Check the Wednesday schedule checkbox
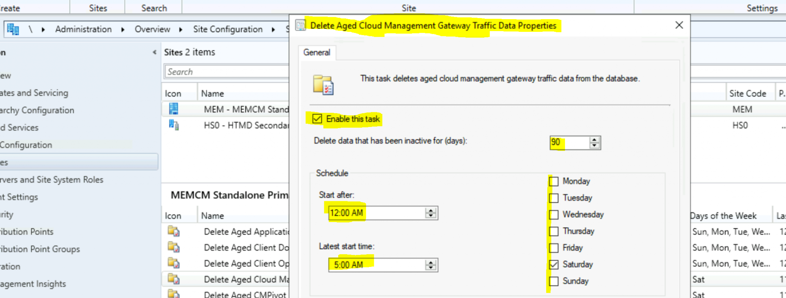Image resolution: width=786 pixels, height=298 pixels. click(x=554, y=214)
